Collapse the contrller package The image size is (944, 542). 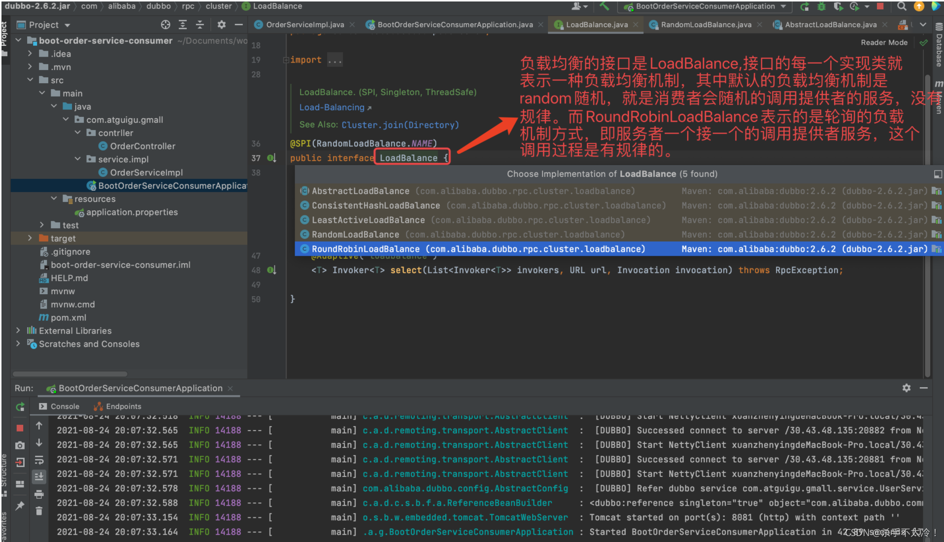pos(77,133)
